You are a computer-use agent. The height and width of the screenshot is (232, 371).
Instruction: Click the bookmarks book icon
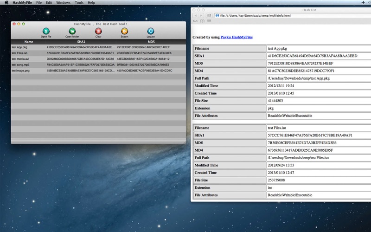[202, 21]
